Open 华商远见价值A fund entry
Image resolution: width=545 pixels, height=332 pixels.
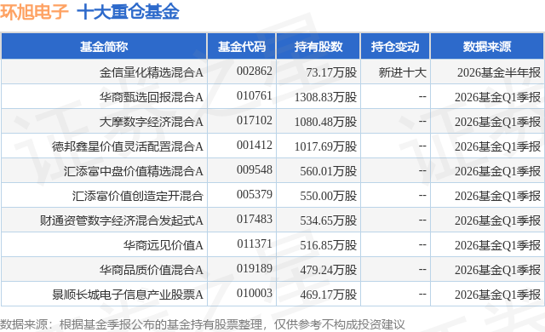163,245
